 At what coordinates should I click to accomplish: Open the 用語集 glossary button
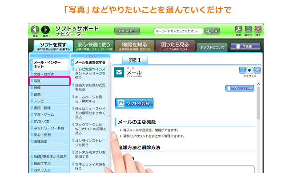[x=245, y=47]
